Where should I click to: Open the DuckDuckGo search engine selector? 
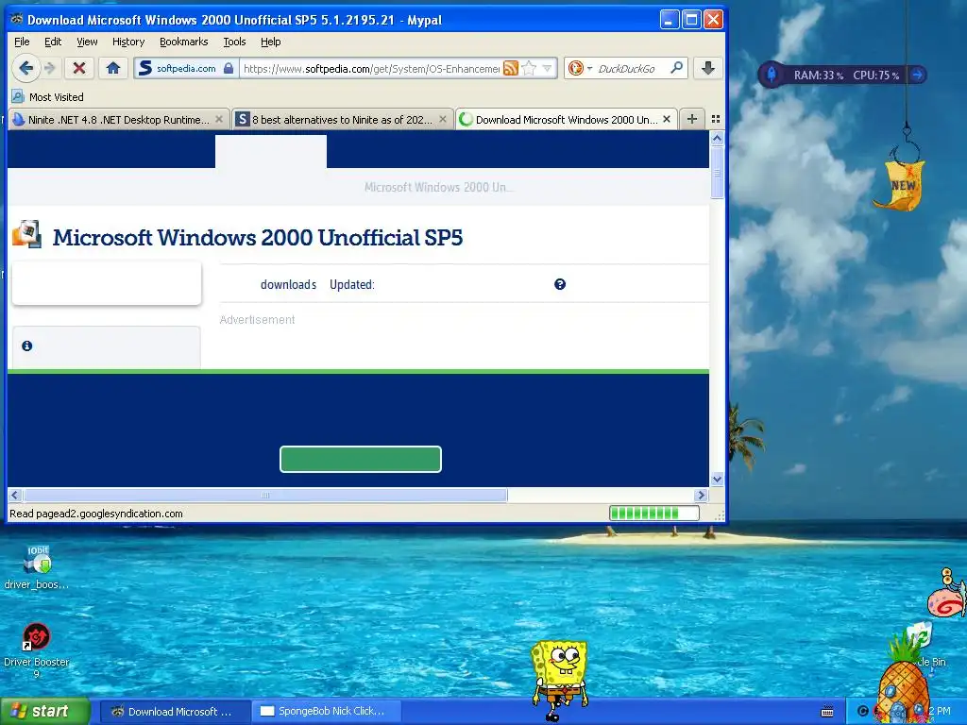[579, 68]
